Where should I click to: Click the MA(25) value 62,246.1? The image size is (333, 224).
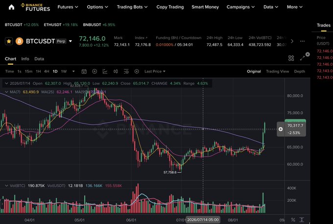pos(64,92)
